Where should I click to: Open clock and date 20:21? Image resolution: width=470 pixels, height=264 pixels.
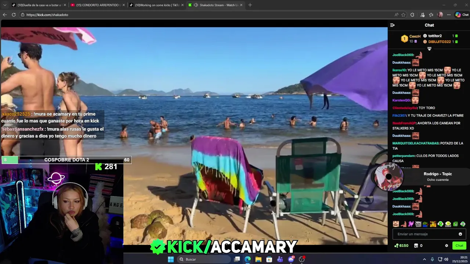click(460, 259)
